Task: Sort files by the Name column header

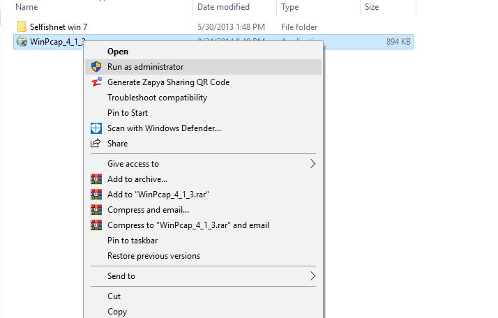Action: pos(26,7)
